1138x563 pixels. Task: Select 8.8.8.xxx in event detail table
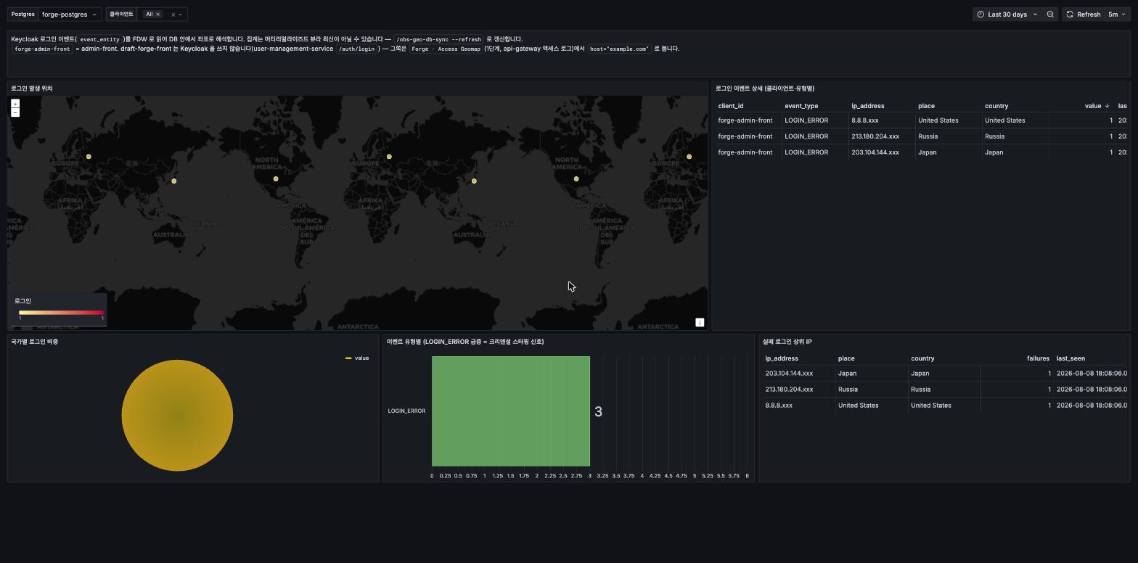tap(865, 120)
